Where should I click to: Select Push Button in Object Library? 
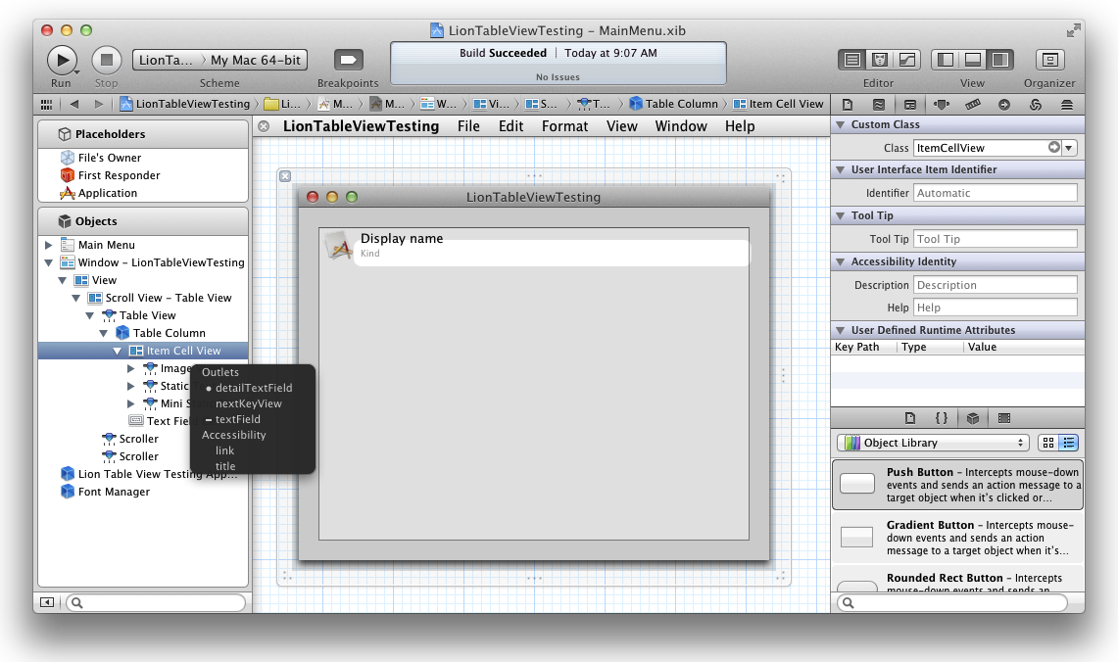[957, 485]
